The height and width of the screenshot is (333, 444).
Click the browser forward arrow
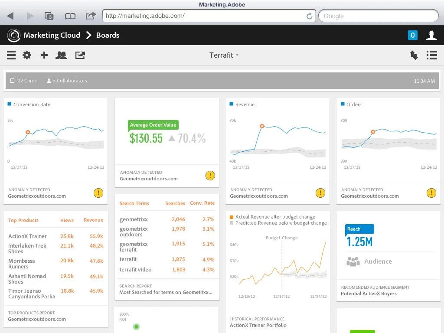30,16
